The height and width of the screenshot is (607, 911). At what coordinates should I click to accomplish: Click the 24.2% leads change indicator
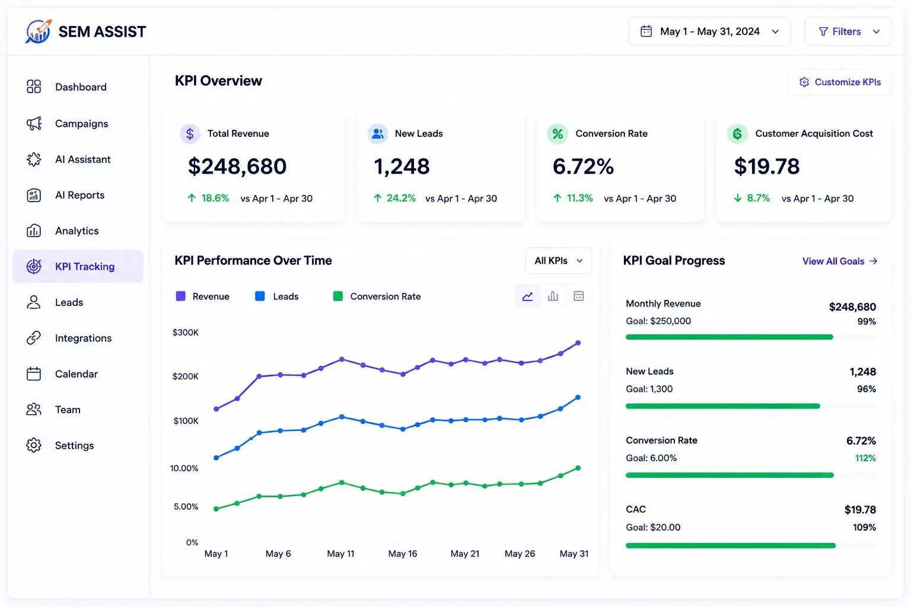coord(394,198)
